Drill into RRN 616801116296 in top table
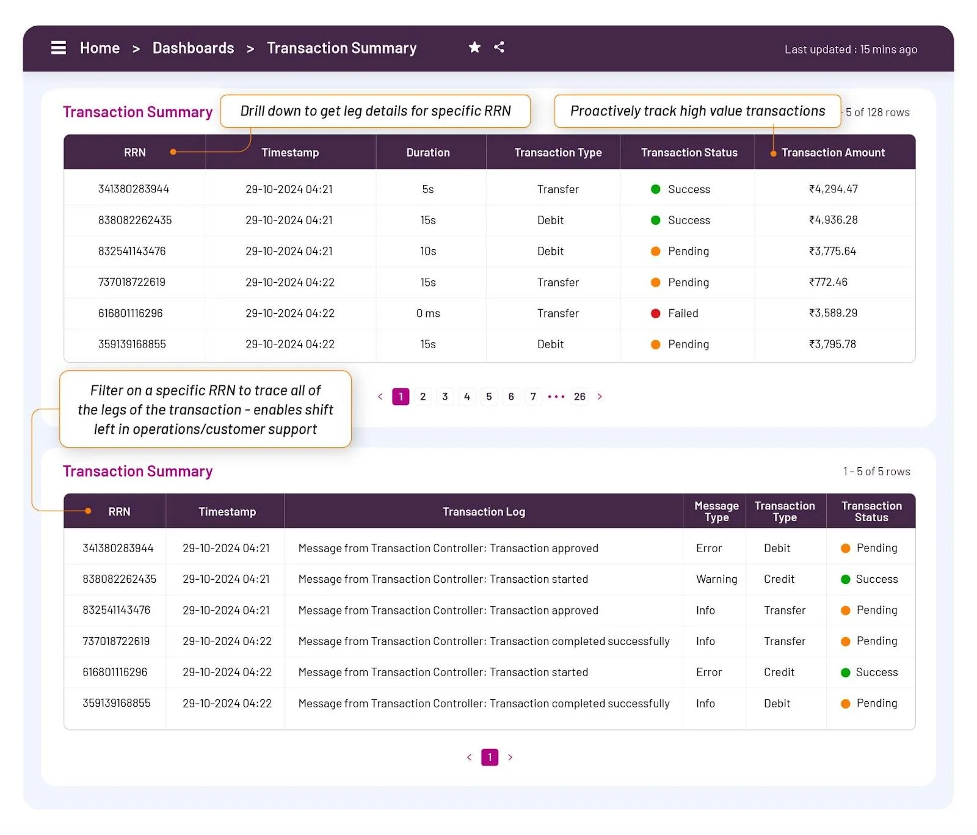 (x=131, y=313)
